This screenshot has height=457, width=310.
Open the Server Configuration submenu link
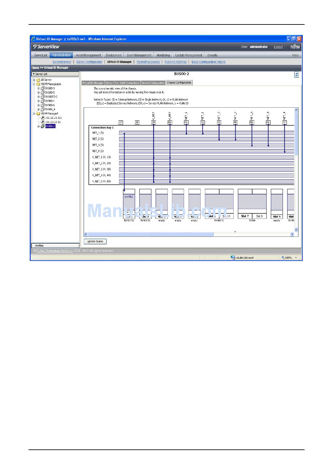coord(89,62)
